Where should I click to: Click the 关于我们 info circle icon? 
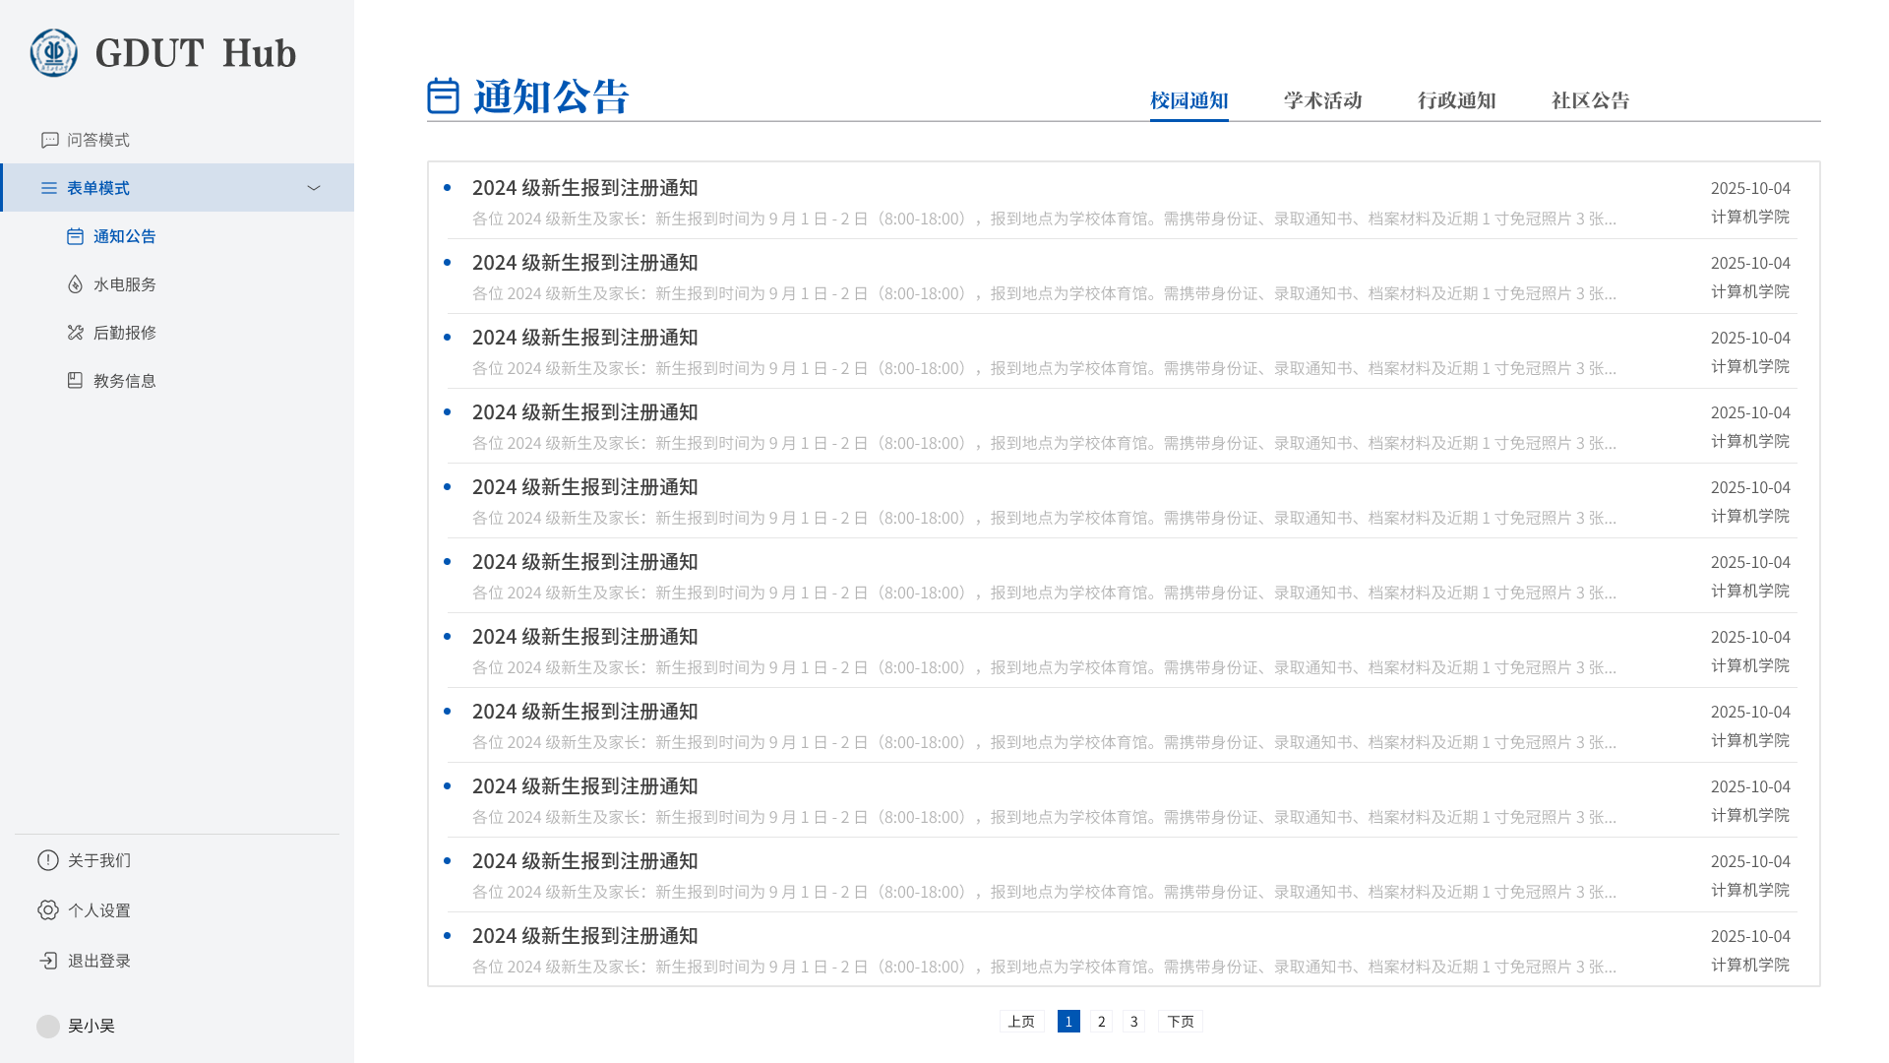(x=47, y=860)
